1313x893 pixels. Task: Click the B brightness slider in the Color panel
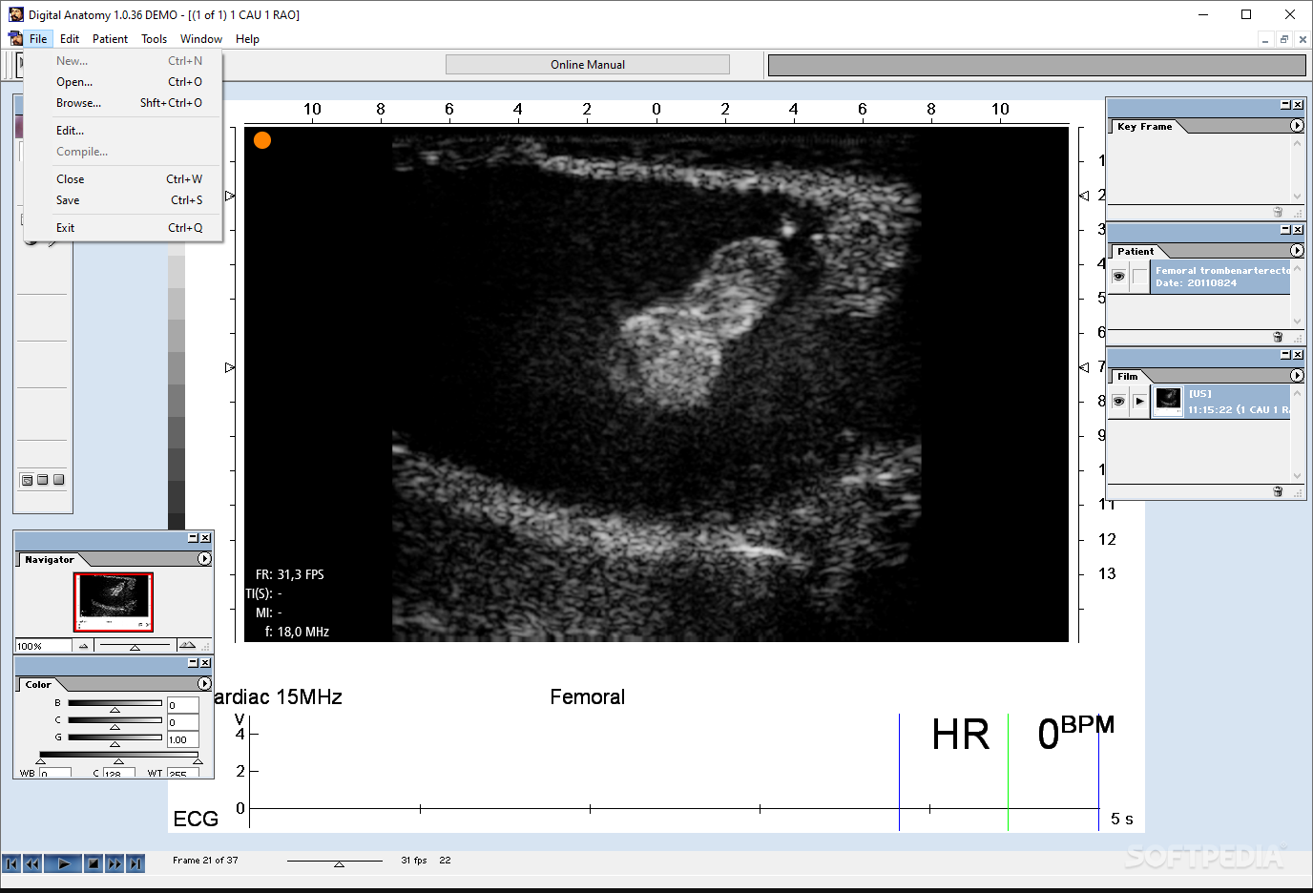pos(115,705)
